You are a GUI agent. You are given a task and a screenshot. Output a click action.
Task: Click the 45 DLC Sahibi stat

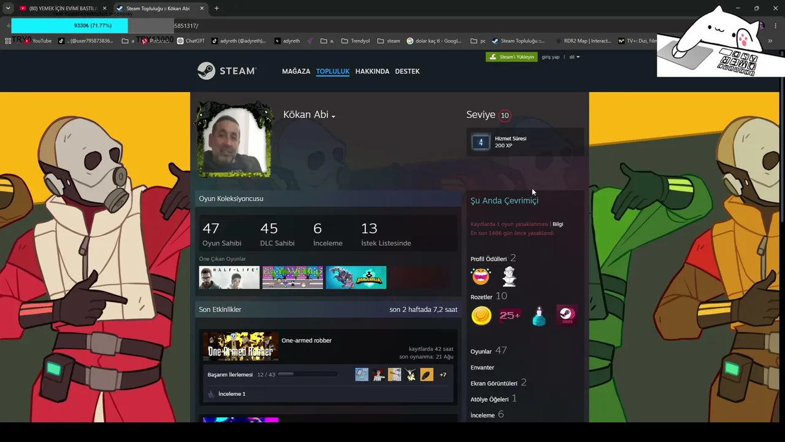point(277,234)
